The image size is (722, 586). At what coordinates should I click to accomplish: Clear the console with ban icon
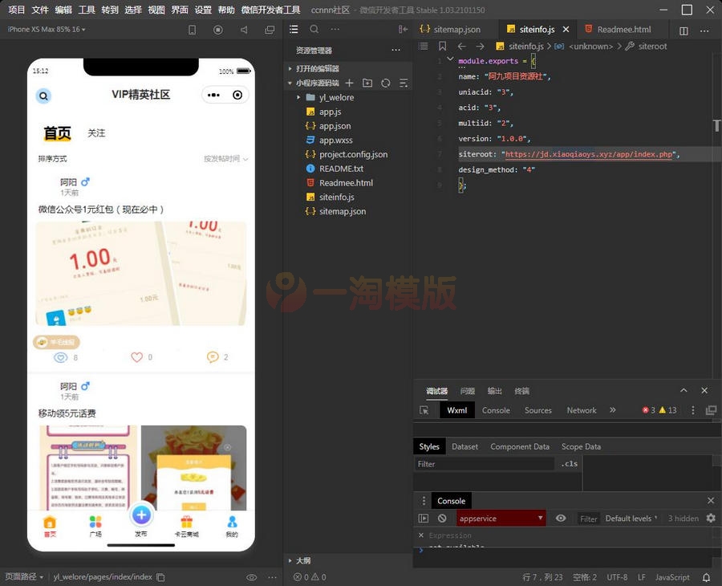[442, 519]
